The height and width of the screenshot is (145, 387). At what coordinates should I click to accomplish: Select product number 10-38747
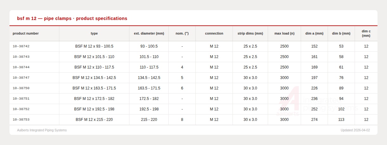pos(21,78)
